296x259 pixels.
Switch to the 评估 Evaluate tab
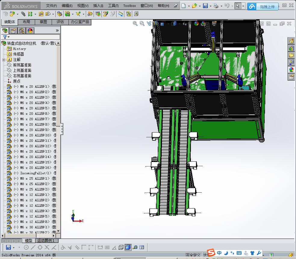pos(60,22)
